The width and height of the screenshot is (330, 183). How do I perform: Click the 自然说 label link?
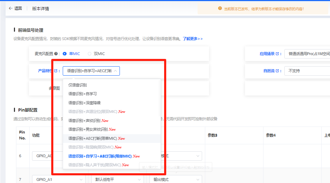tap(269, 71)
